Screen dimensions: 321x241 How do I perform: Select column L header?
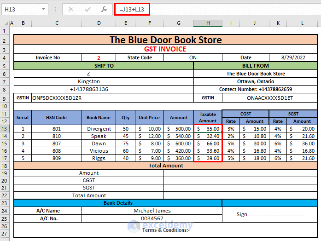tap(302, 23)
